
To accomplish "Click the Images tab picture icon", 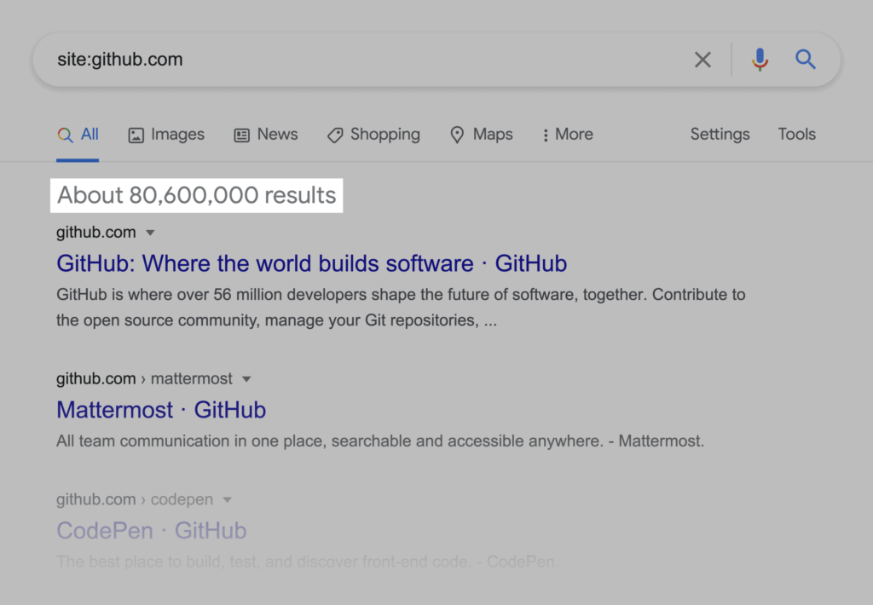I will [x=136, y=134].
